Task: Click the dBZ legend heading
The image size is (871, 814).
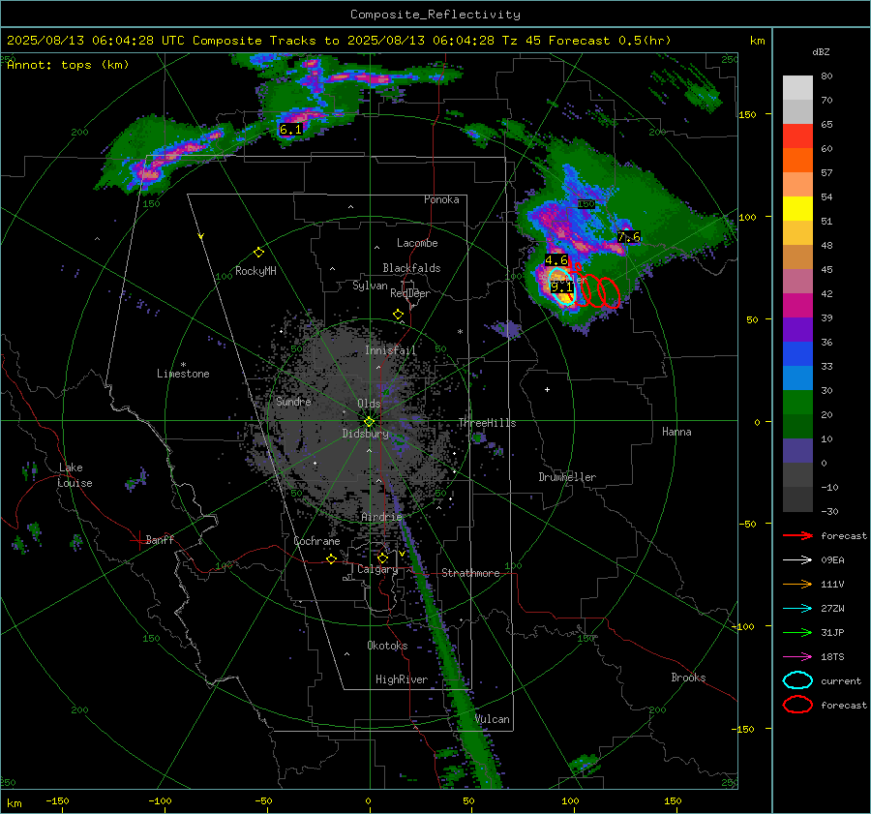Action: pos(821,52)
